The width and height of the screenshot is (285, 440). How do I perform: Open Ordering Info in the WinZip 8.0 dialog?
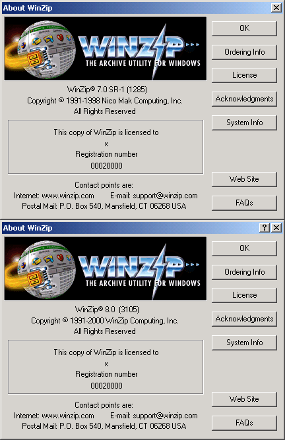point(244,272)
